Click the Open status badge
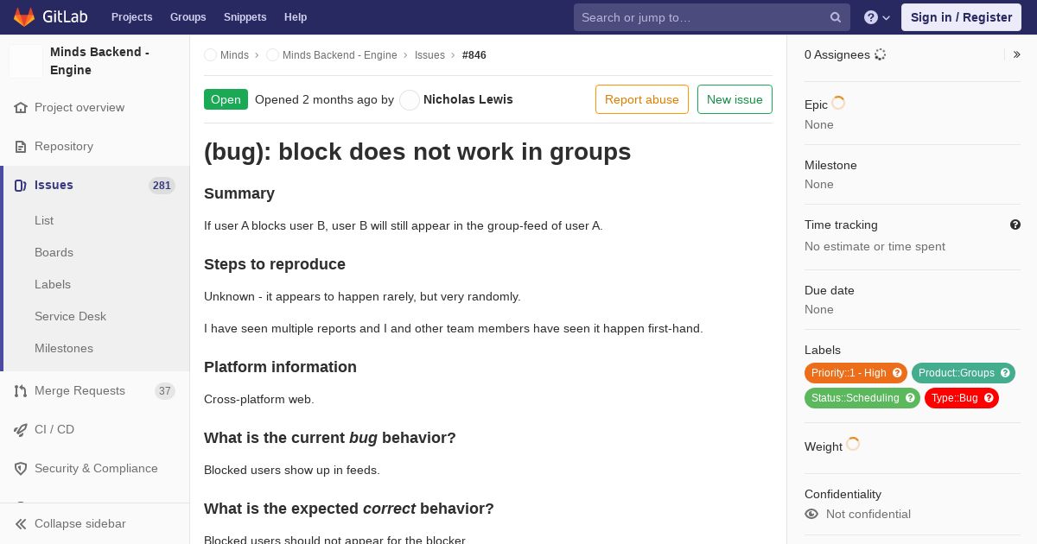1037x544 pixels. coord(226,99)
